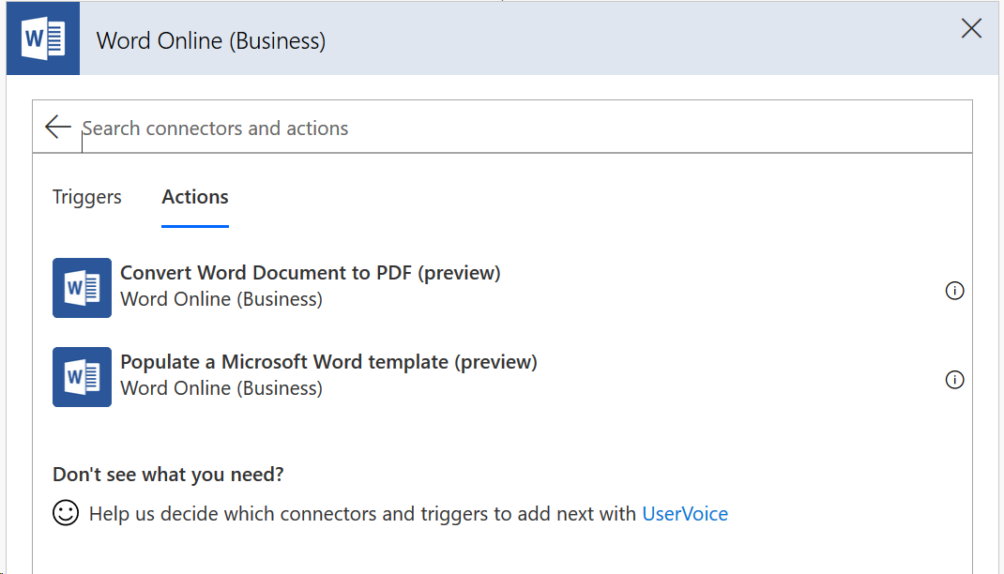Click the back arrow in the search bar
Image resolution: width=1004 pixels, height=574 pixels.
click(58, 127)
